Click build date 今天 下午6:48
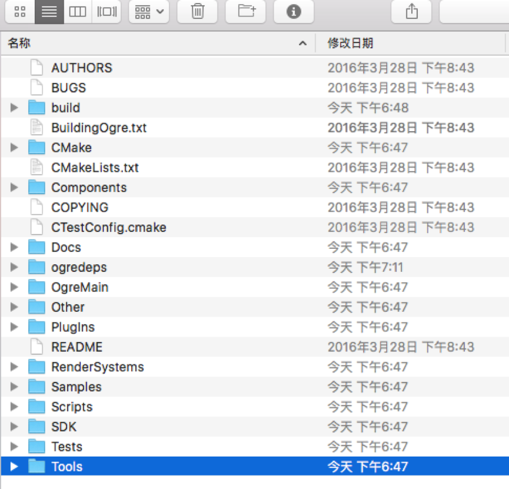Viewport: 509px width, 489px height. click(x=368, y=108)
